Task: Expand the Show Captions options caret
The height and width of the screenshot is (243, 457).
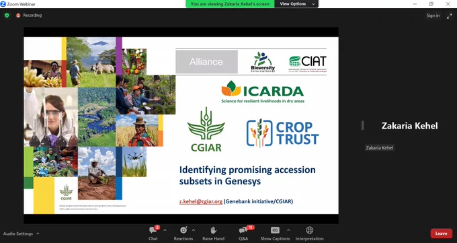Action: [x=288, y=230]
